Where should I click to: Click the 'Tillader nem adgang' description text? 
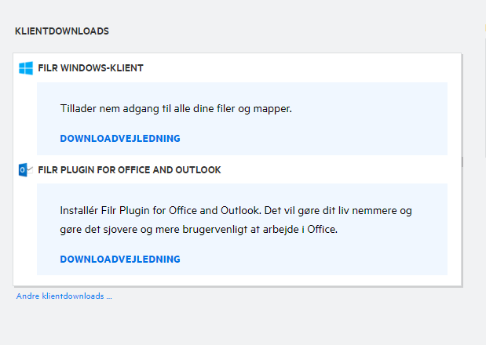[176, 109]
